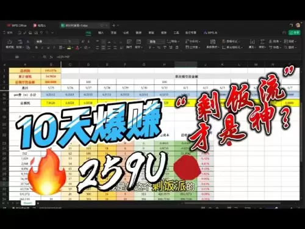Click the red font color swatch
Screen dimensions: 305x229
pos(77,48)
